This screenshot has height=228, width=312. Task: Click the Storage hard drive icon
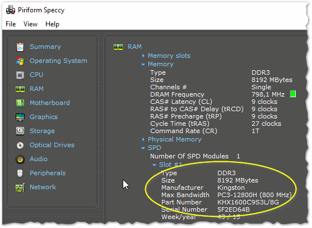(20, 131)
